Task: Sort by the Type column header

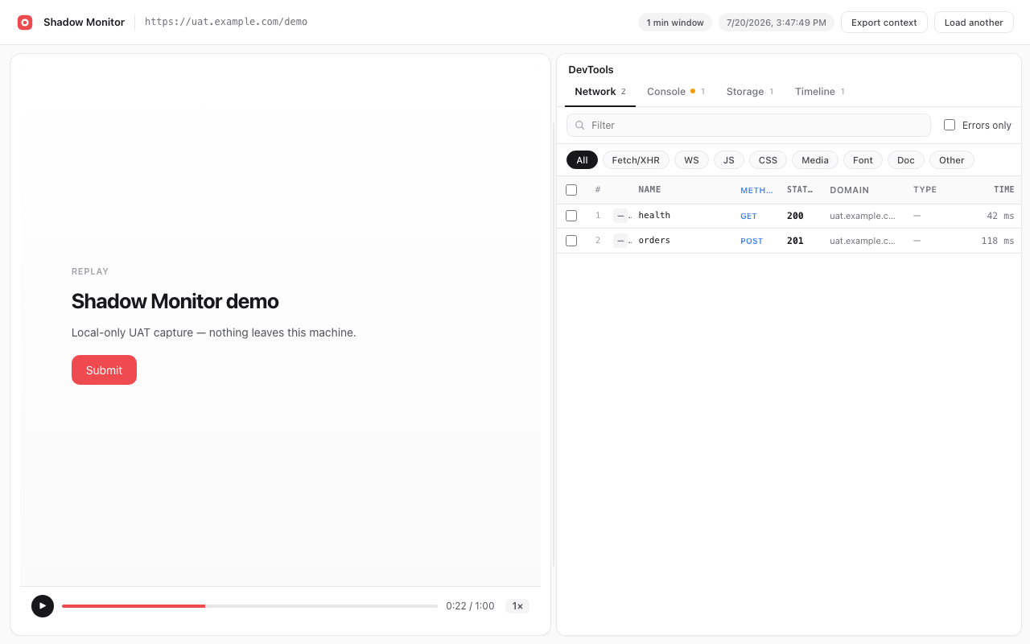Action: click(x=925, y=190)
